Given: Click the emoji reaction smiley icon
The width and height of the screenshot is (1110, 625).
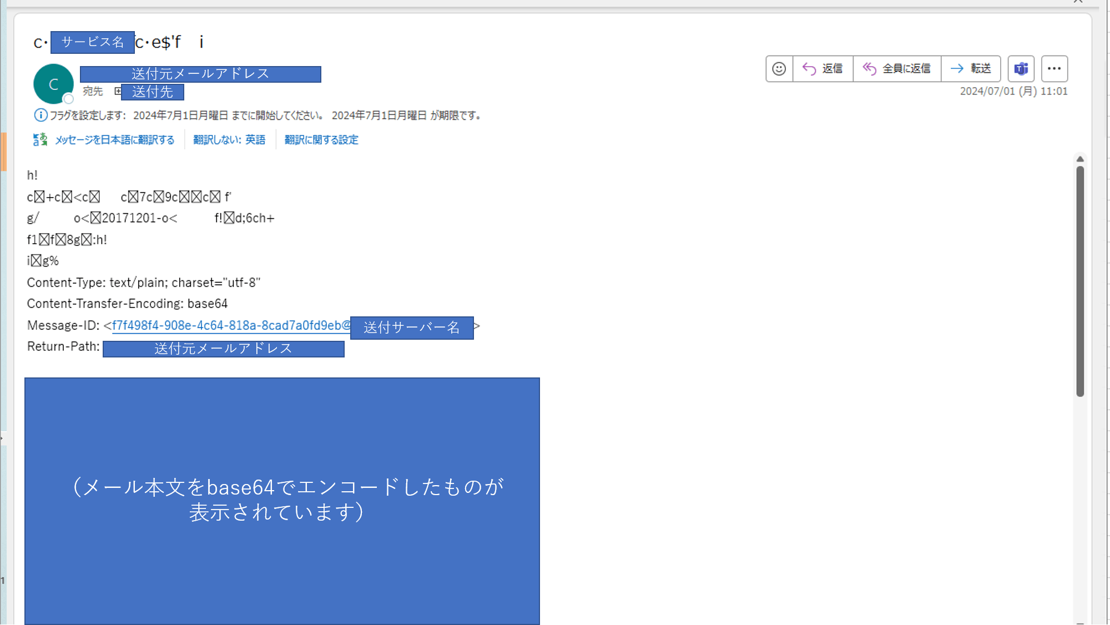Looking at the screenshot, I should click(779, 69).
